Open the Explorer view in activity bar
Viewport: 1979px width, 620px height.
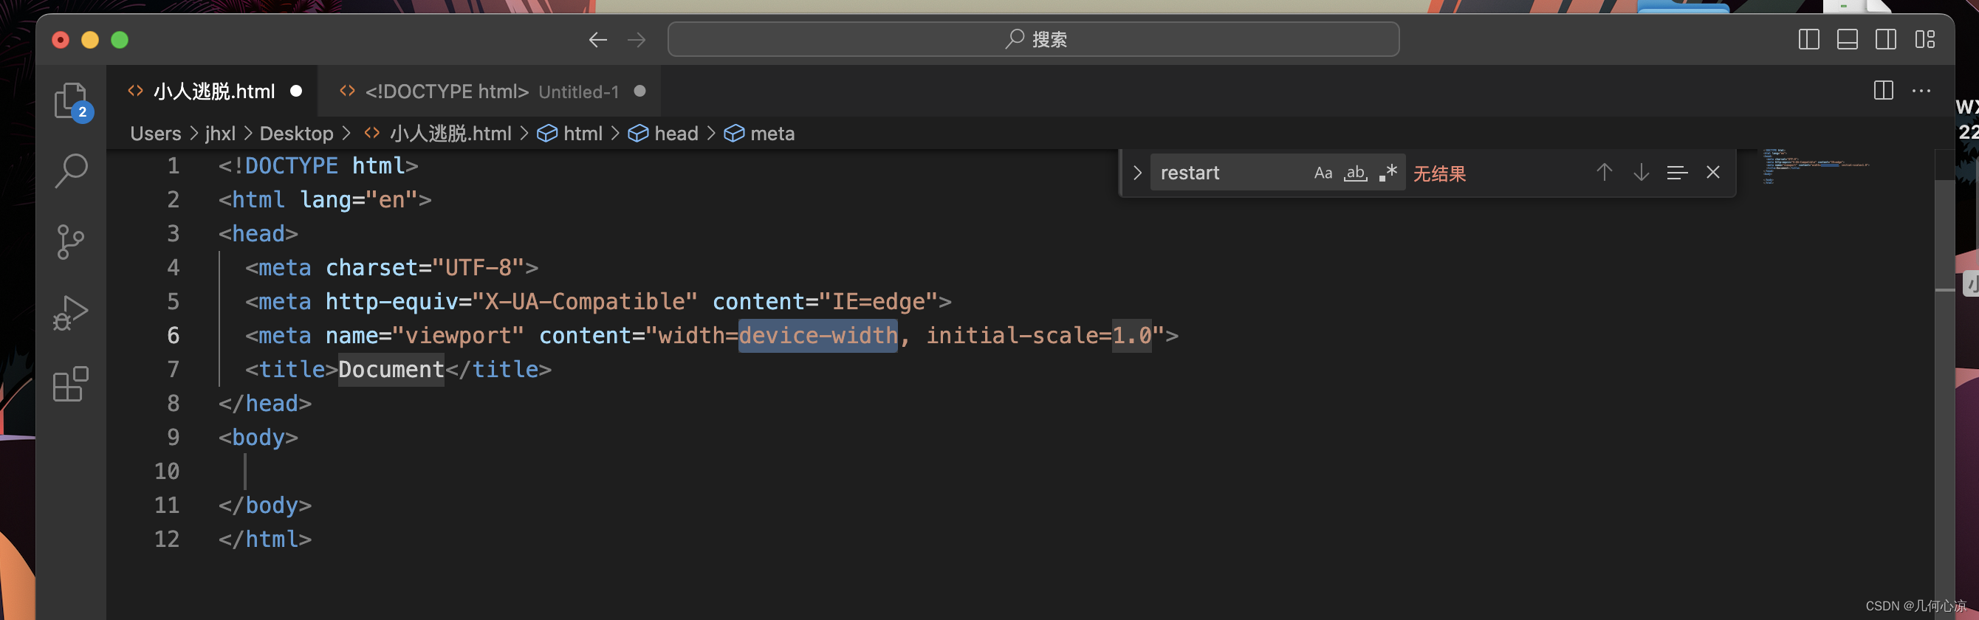pos(72,100)
